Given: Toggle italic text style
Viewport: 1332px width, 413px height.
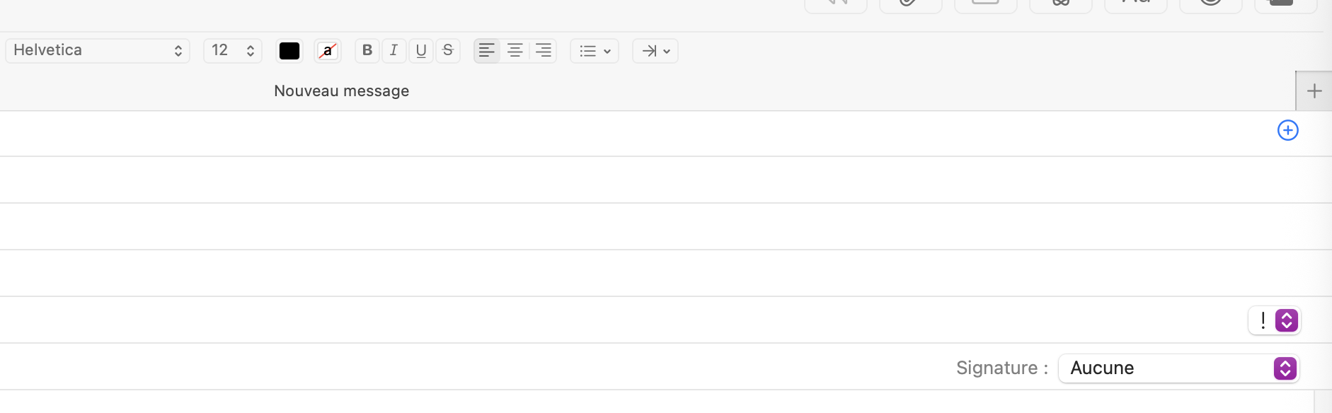Looking at the screenshot, I should tap(394, 50).
